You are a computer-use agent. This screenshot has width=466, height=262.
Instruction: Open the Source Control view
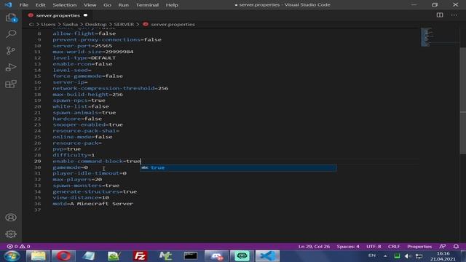11,50
